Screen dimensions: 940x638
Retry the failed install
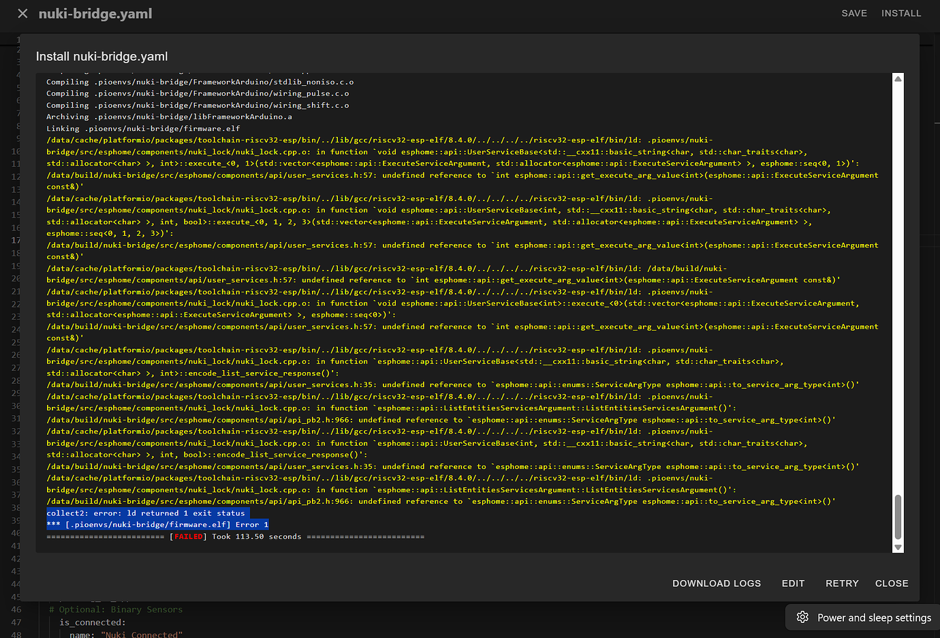[x=842, y=583]
